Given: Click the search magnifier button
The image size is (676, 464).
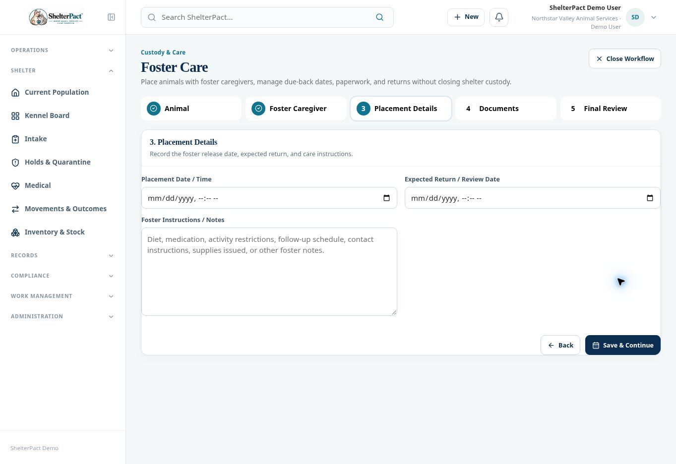Looking at the screenshot, I should coord(379,17).
